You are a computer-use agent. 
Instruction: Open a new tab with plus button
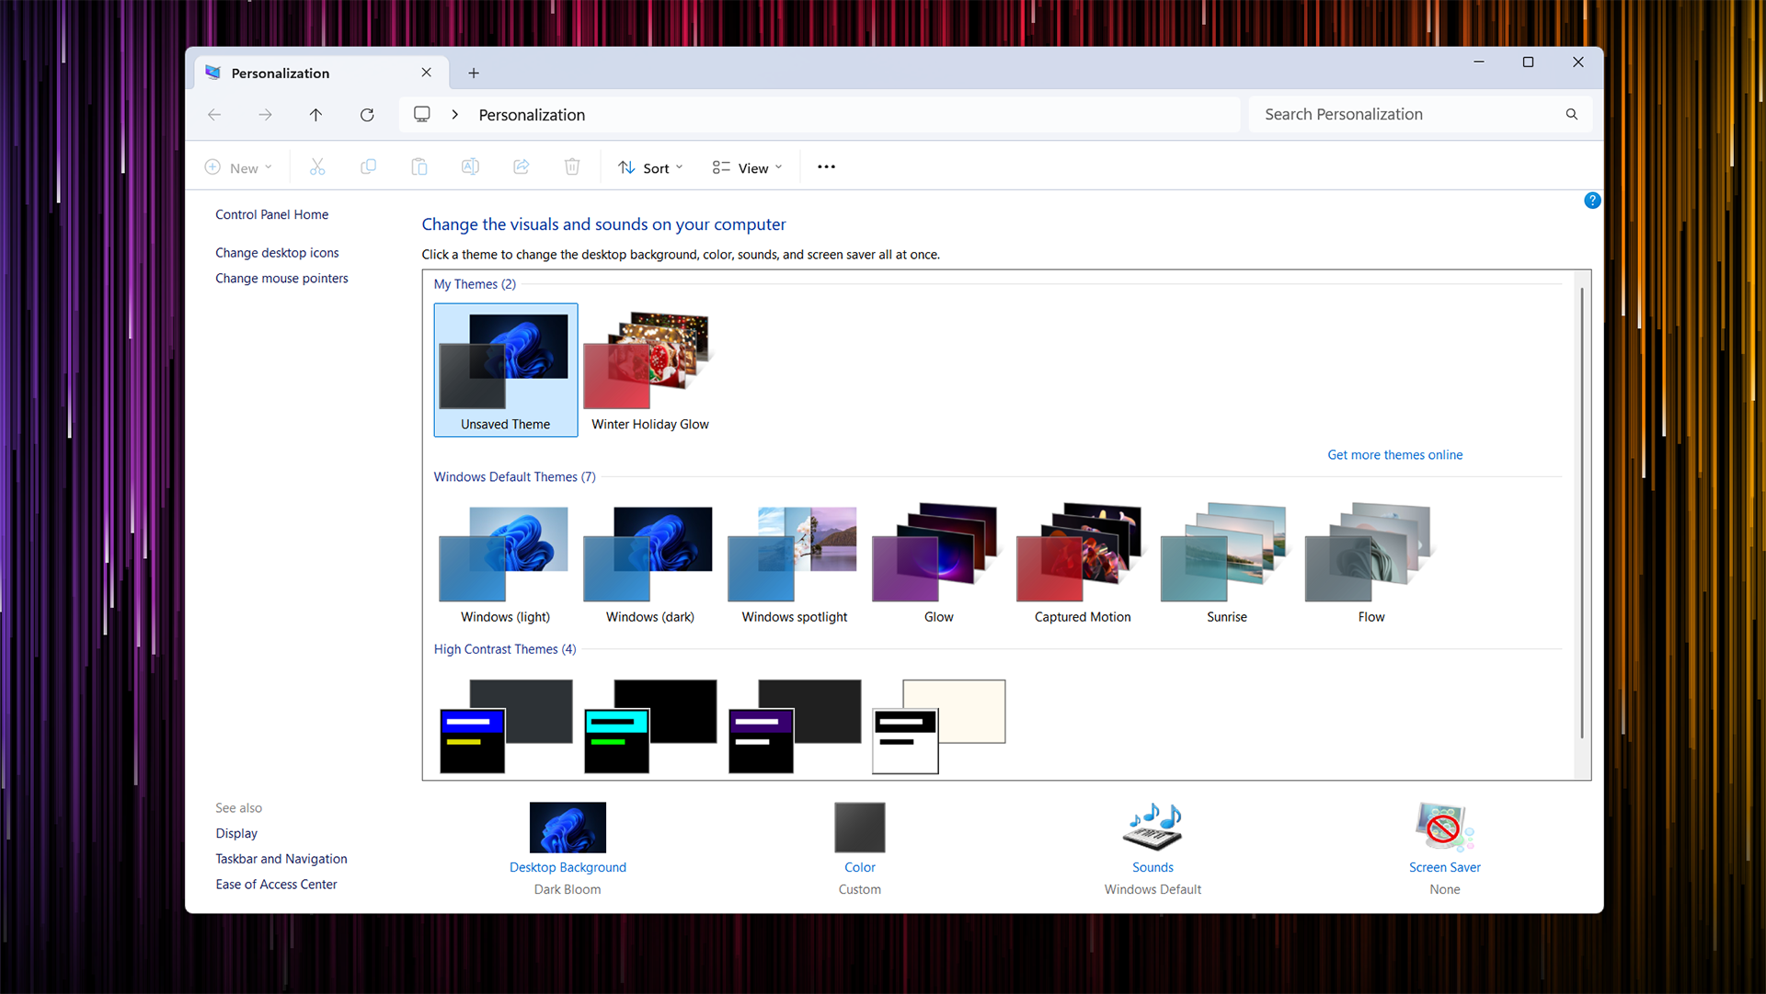474,73
